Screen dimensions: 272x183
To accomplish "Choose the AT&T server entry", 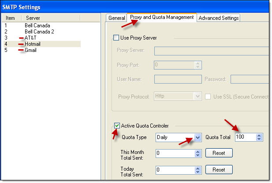I will click(30, 38).
